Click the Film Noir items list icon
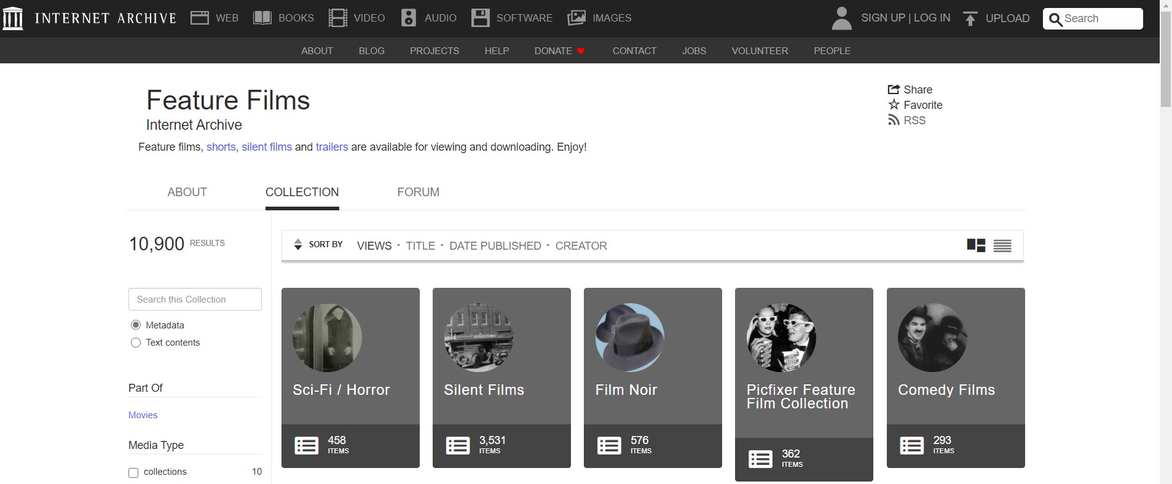Image resolution: width=1172 pixels, height=484 pixels. click(x=609, y=445)
